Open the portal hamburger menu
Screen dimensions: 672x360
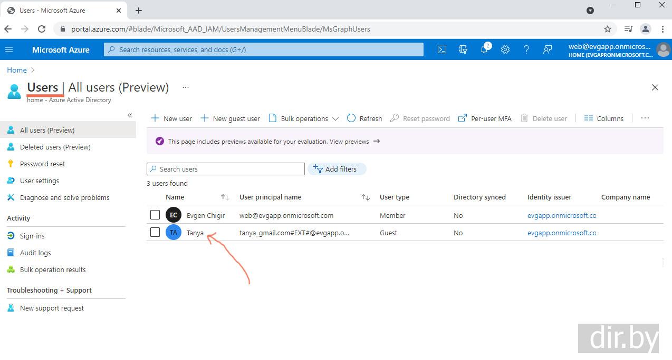[x=9, y=49]
